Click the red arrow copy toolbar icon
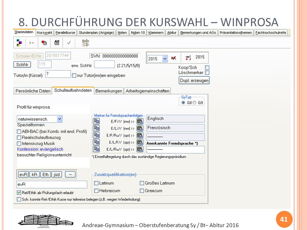 [44, 42]
